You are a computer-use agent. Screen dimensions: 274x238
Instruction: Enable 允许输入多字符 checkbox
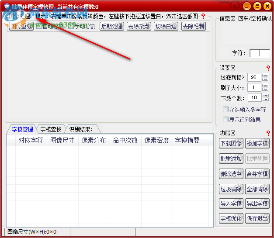click(x=225, y=110)
